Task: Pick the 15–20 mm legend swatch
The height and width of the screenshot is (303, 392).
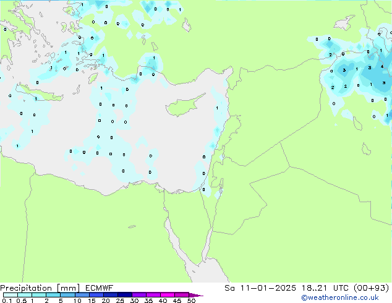Action: click(x=96, y=295)
